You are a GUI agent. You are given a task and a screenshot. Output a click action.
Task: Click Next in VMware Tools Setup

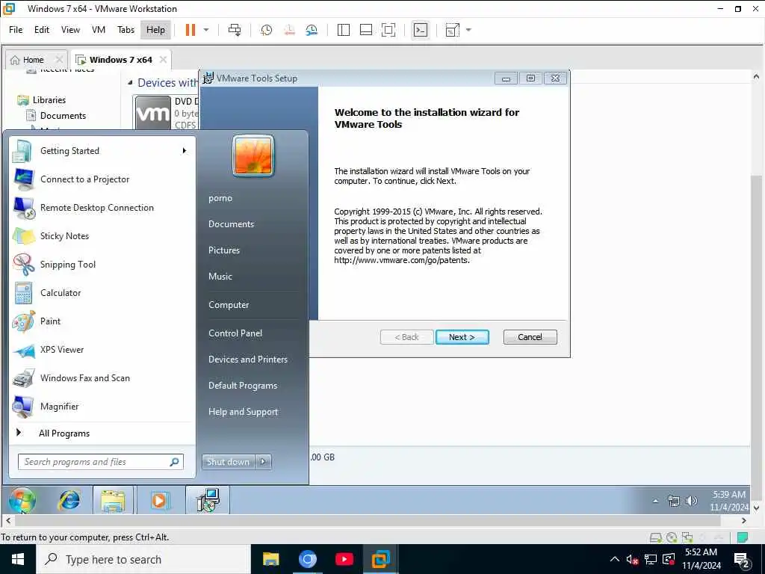click(462, 337)
